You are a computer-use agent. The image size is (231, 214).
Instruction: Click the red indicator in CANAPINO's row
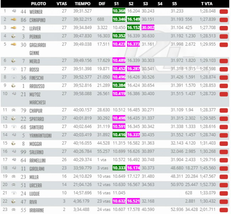224,20
